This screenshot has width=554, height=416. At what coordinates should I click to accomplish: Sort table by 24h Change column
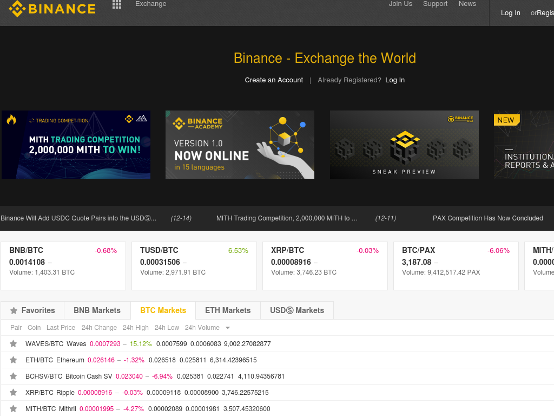(x=100, y=328)
